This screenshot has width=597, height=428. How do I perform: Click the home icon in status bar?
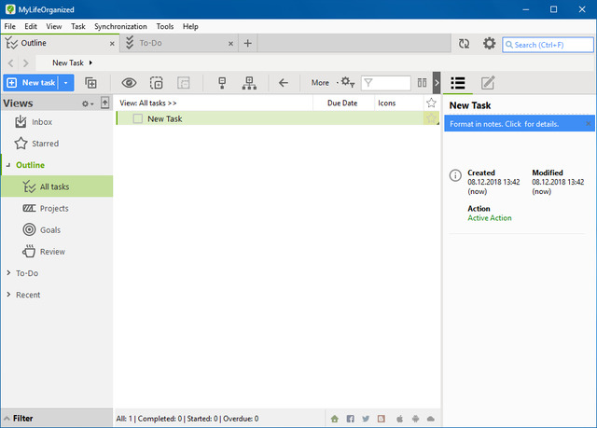tap(335, 419)
